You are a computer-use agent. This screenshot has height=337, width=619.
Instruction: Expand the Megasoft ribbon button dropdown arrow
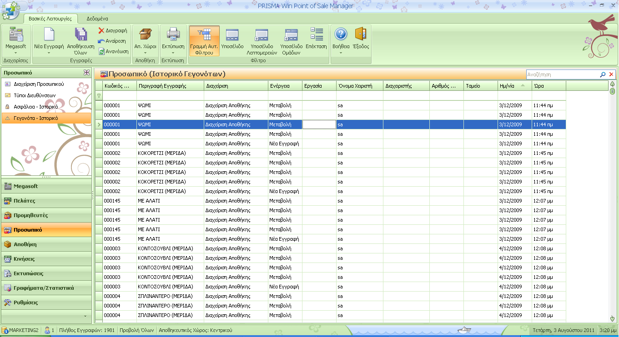tap(15, 53)
